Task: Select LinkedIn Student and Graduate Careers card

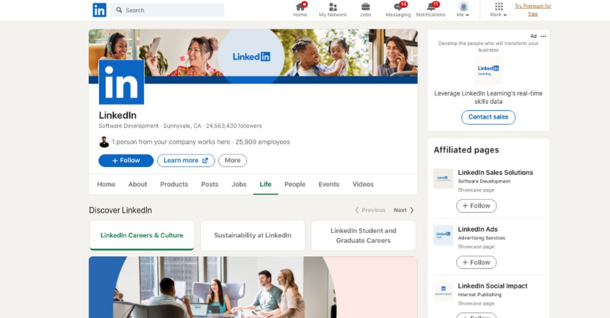Action: pos(363,236)
